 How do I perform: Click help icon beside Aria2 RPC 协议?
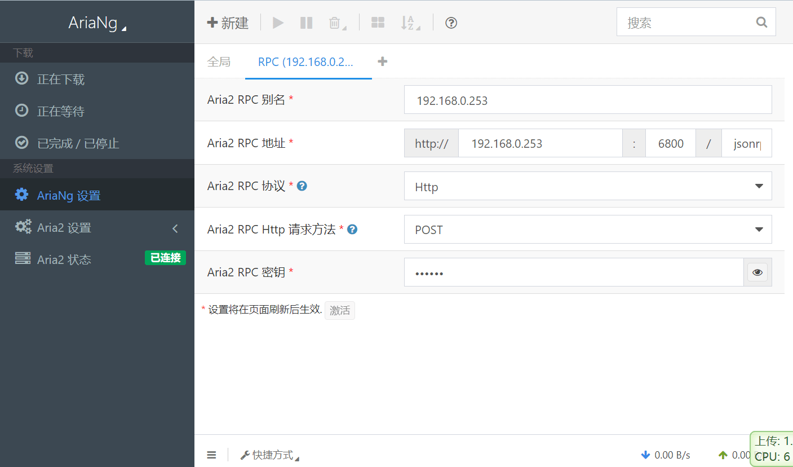pyautogui.click(x=302, y=186)
